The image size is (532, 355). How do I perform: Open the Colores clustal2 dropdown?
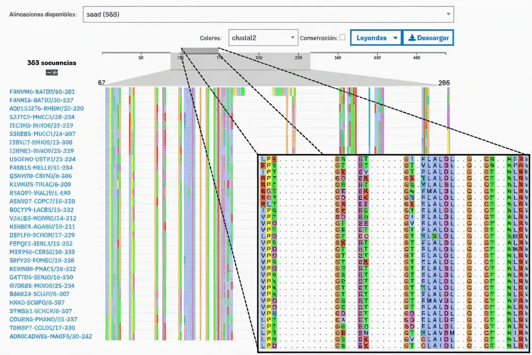click(263, 38)
